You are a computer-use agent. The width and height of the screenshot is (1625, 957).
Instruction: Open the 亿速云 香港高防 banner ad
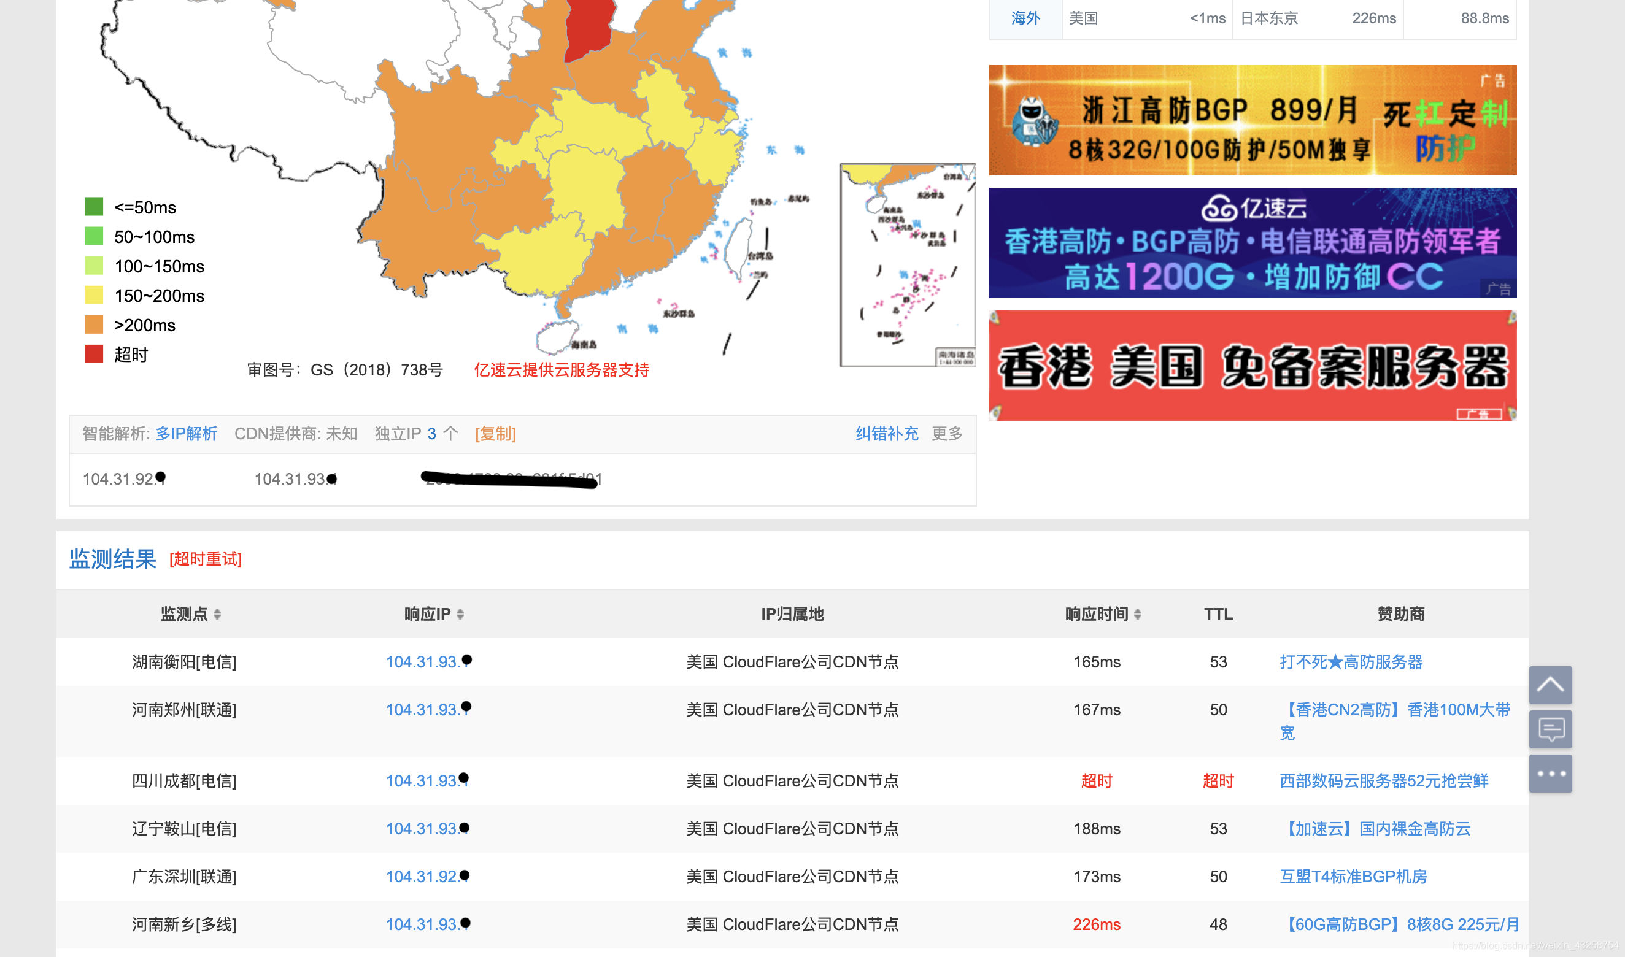tap(1252, 242)
